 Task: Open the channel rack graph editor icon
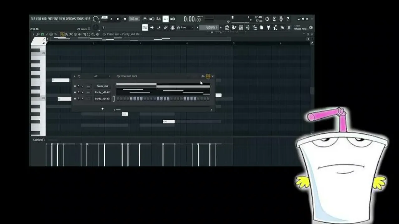(203, 76)
